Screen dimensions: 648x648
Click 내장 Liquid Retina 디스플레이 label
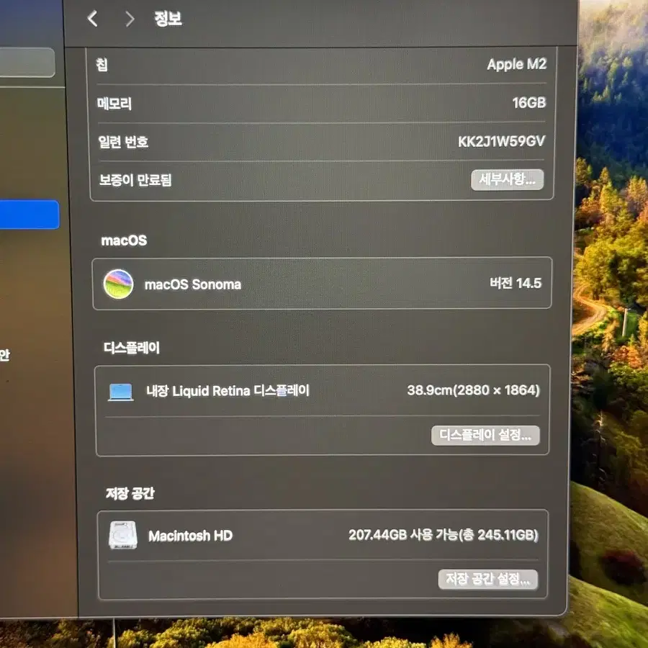coord(228,390)
